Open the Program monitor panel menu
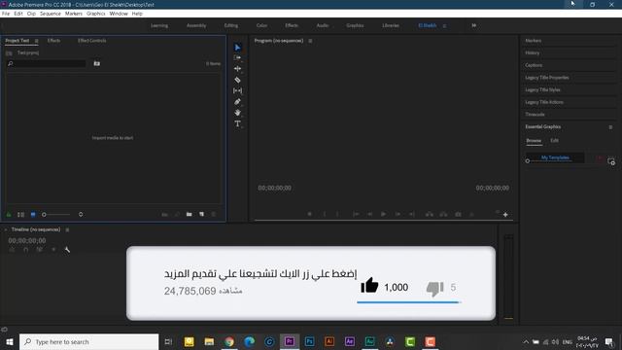 point(310,41)
